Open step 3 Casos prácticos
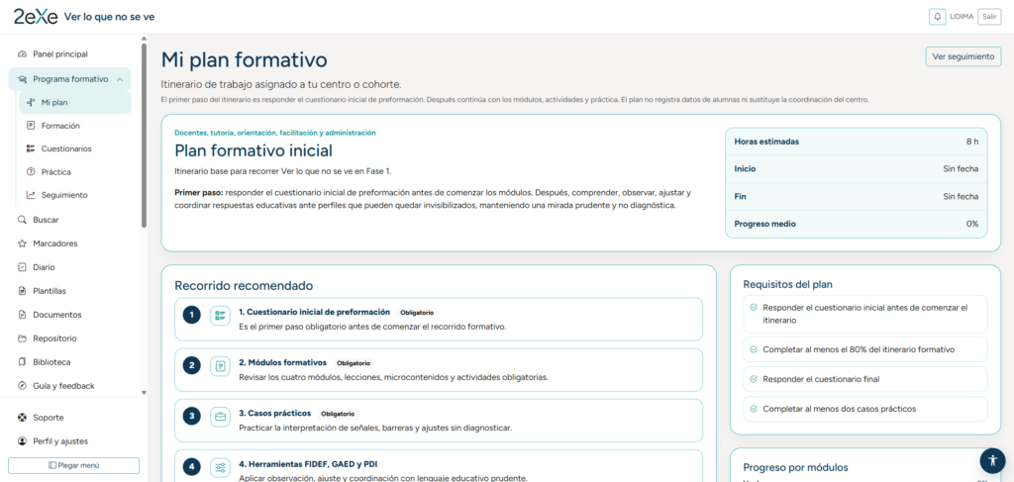Screen dimensions: 1014x482 coord(439,421)
